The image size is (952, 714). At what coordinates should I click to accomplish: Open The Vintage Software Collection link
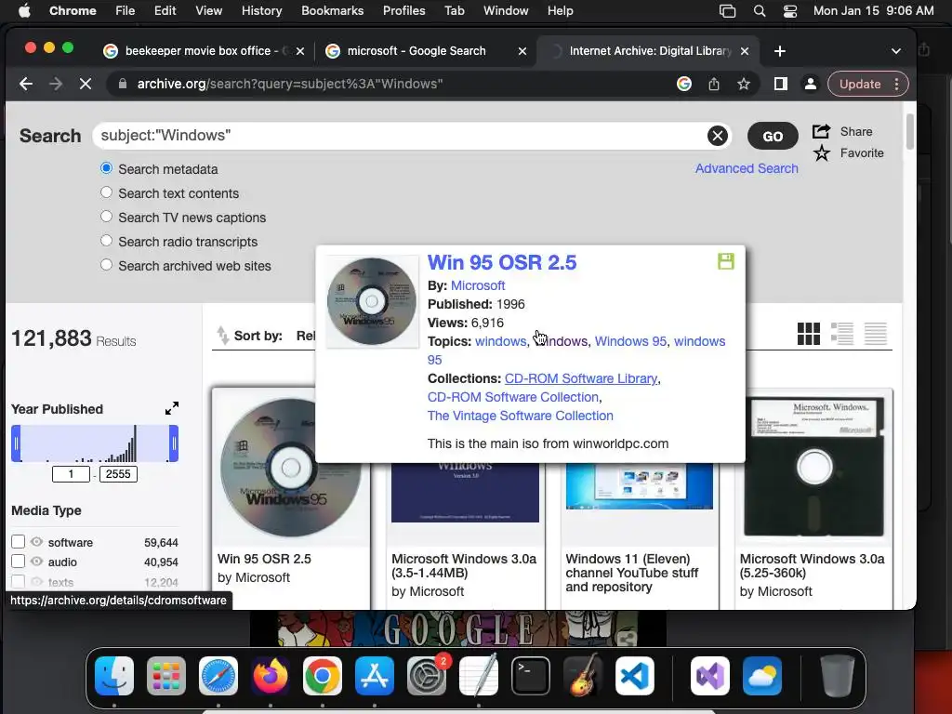click(521, 416)
